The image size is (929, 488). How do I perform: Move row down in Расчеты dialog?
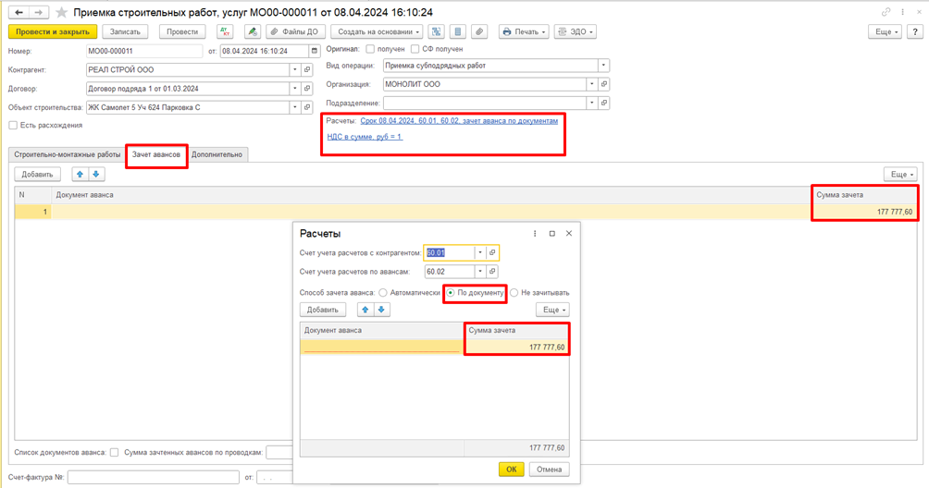381,310
